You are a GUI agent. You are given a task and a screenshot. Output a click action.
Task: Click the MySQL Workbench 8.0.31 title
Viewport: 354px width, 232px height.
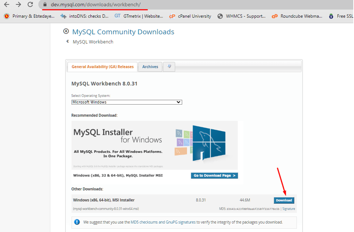104,84
